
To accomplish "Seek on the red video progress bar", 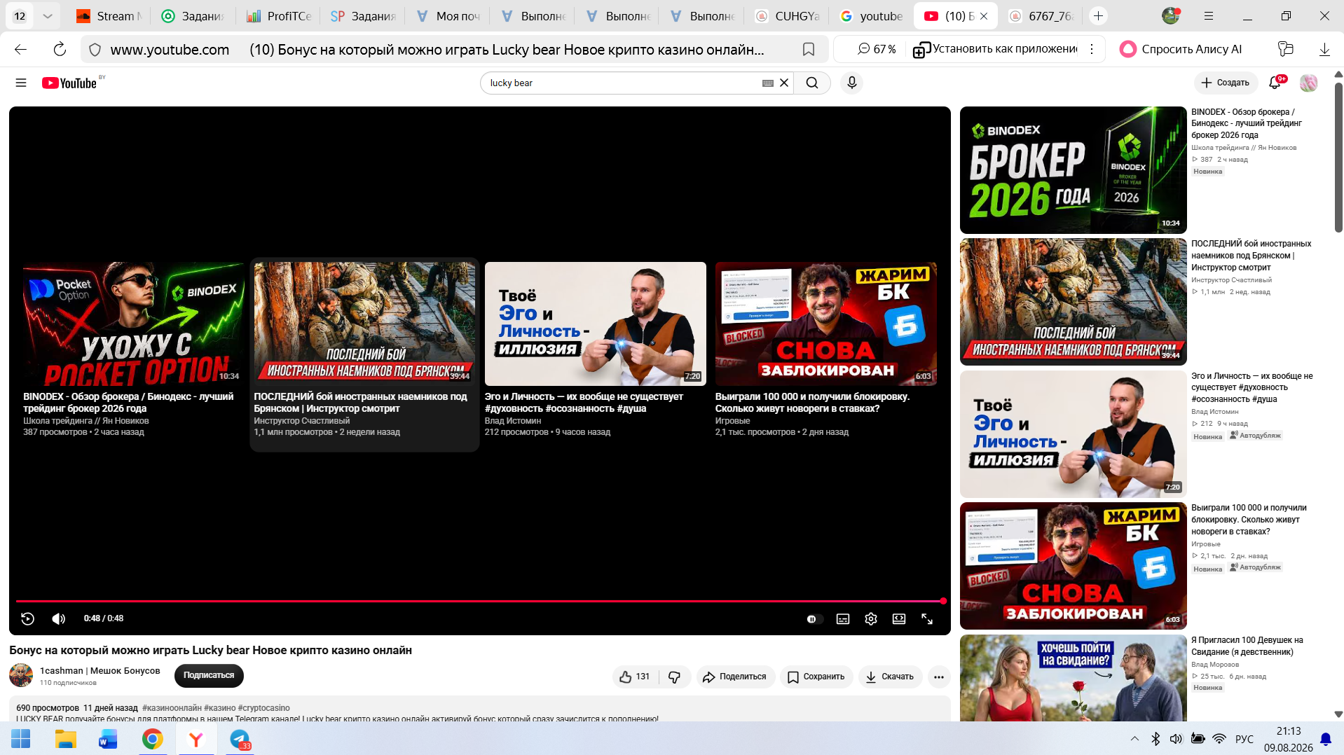I will pos(481,601).
